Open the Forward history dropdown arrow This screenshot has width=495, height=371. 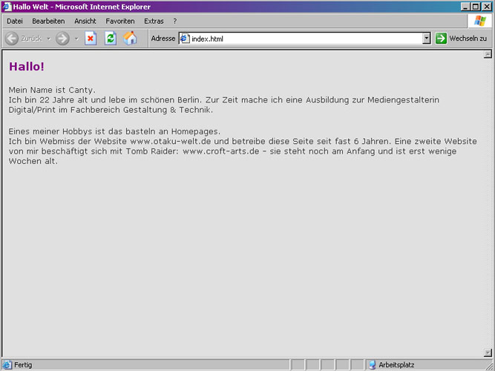click(x=76, y=39)
